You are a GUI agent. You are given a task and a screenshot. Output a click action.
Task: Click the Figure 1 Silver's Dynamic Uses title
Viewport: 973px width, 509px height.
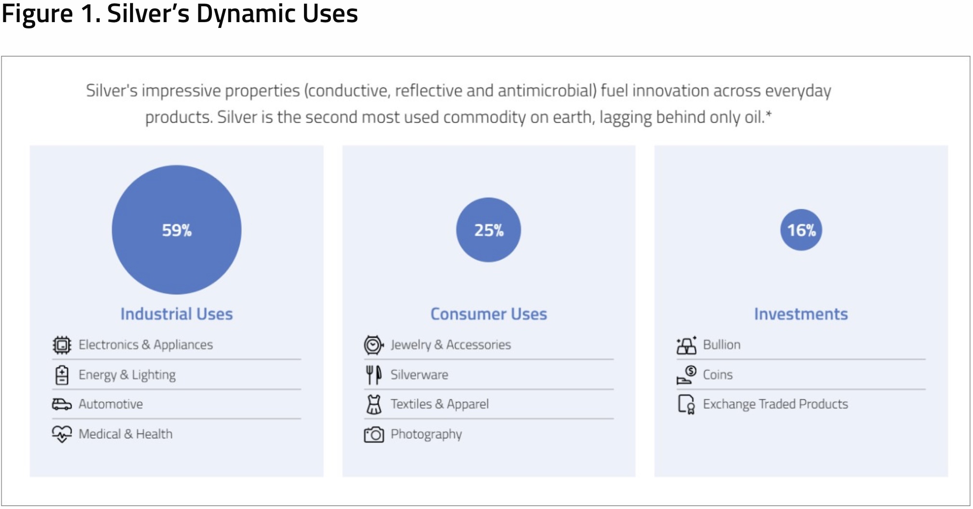[x=180, y=13]
